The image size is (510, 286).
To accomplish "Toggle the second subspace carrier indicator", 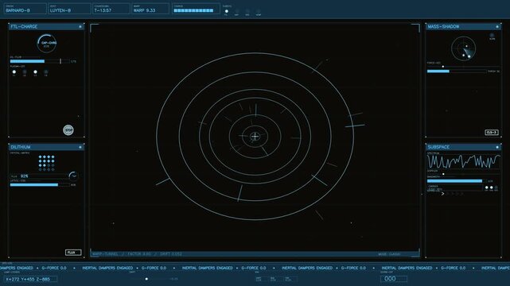I will (492, 187).
